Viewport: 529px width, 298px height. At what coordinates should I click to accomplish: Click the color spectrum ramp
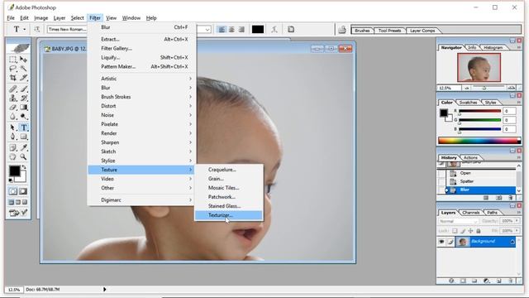pyautogui.click(x=479, y=140)
